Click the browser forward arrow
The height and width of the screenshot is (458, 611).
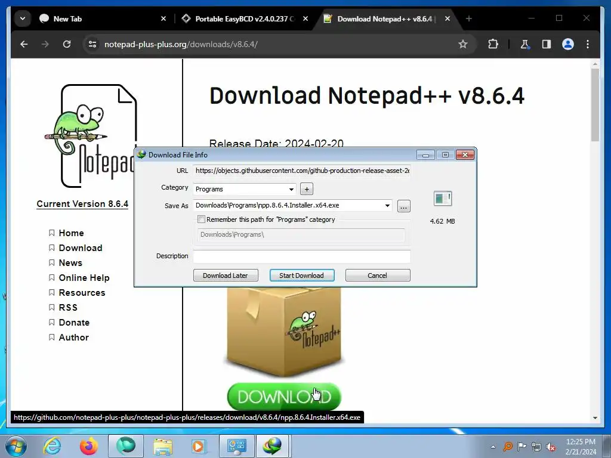coord(45,44)
